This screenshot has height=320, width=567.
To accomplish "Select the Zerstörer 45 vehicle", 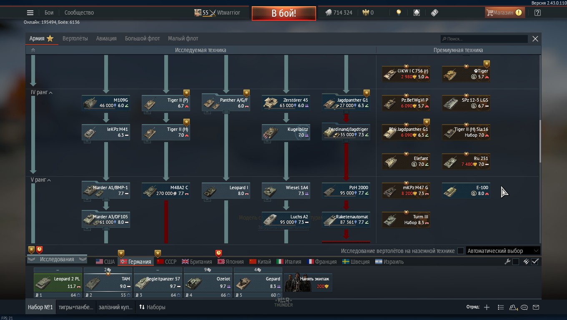I will coord(286,103).
